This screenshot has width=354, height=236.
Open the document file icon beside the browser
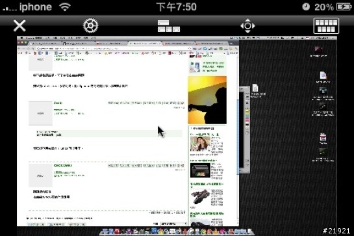(255, 88)
